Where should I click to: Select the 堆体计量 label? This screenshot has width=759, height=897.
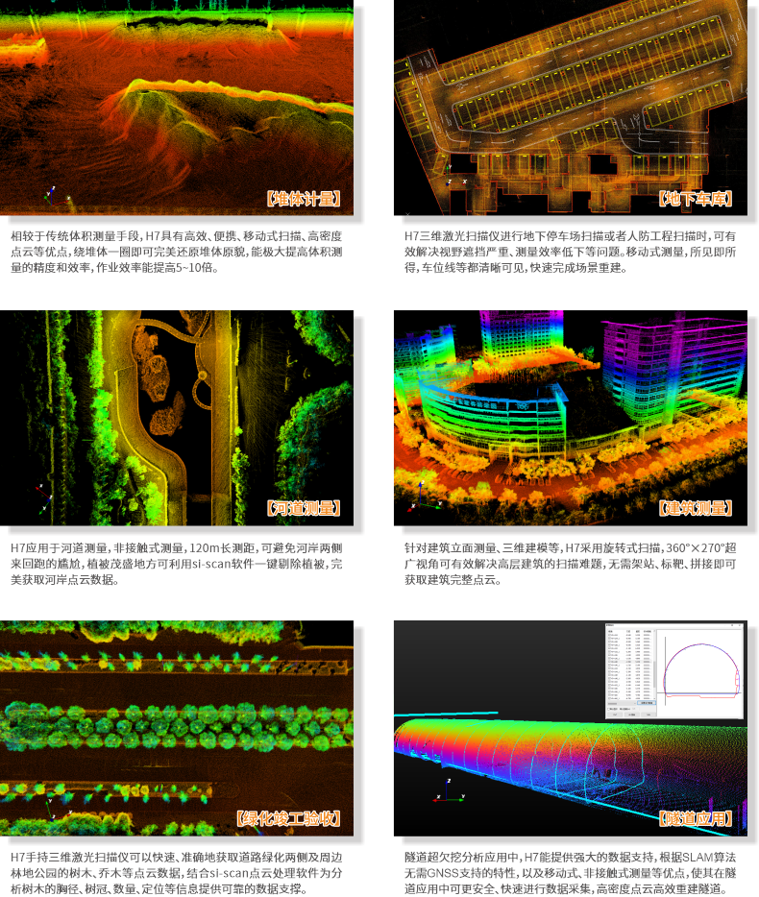pyautogui.click(x=304, y=199)
